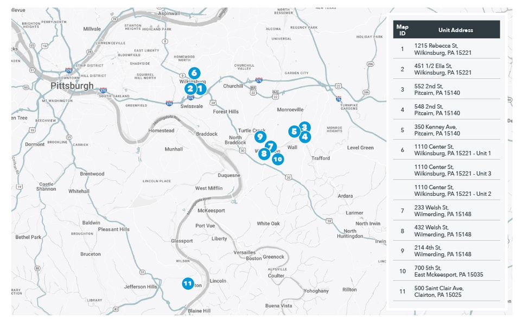Select the 1215 Rebecca St table row

[446, 49]
